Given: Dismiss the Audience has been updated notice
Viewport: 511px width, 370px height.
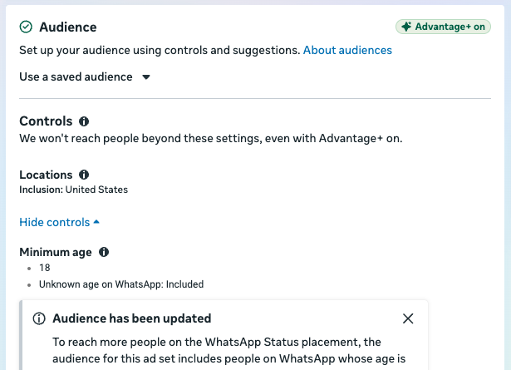Looking at the screenshot, I should click(x=408, y=318).
